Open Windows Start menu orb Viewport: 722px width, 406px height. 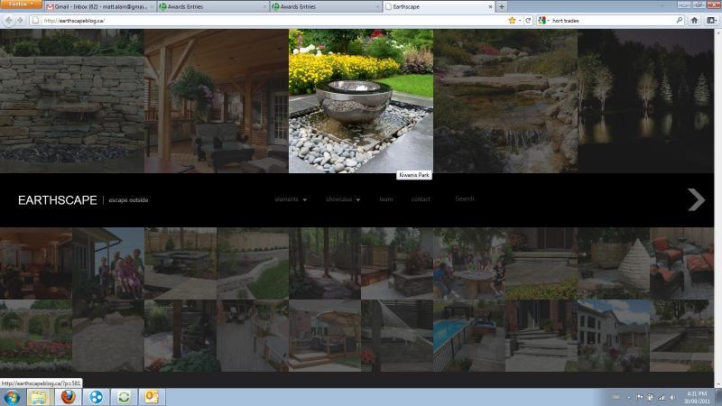coord(11,397)
